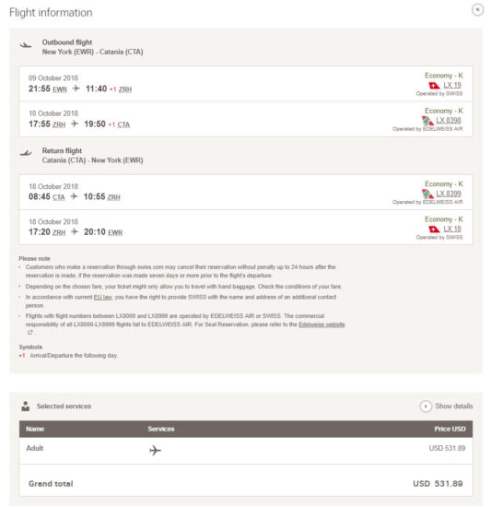This screenshot has width=491, height=507.
Task: Click the SWISS logo beside LX 19
Action: [x=434, y=86]
